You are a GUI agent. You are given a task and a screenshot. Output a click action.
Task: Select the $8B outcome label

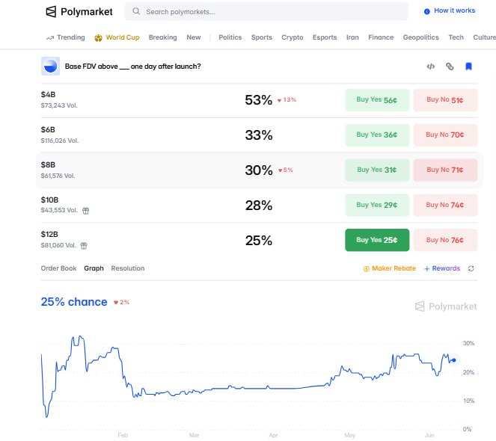[x=48, y=164]
